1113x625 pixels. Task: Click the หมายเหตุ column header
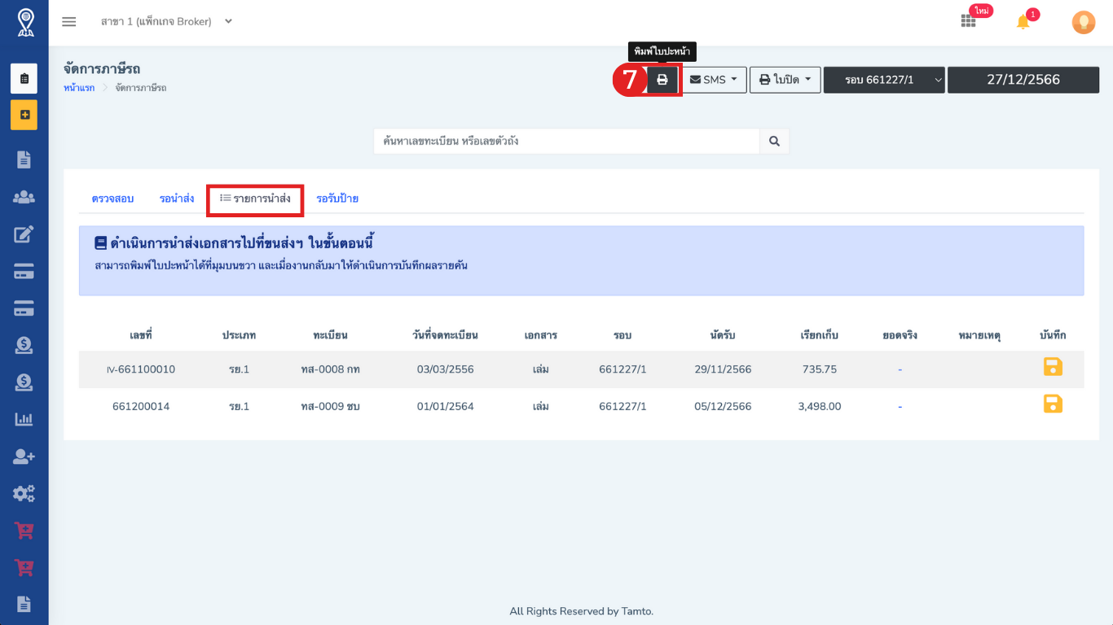pyautogui.click(x=979, y=335)
